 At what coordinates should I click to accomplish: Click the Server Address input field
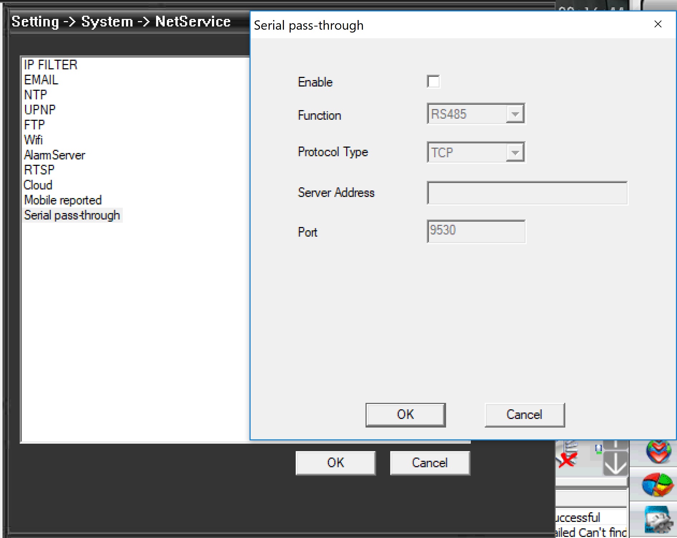click(x=527, y=193)
